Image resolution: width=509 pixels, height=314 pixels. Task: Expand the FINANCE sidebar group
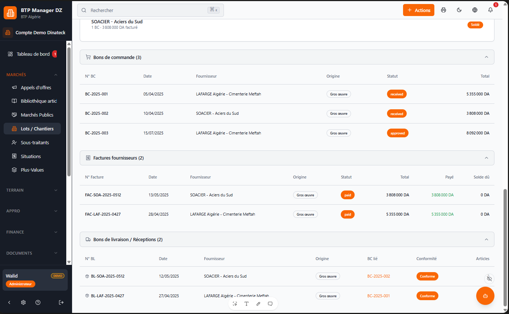click(32, 232)
